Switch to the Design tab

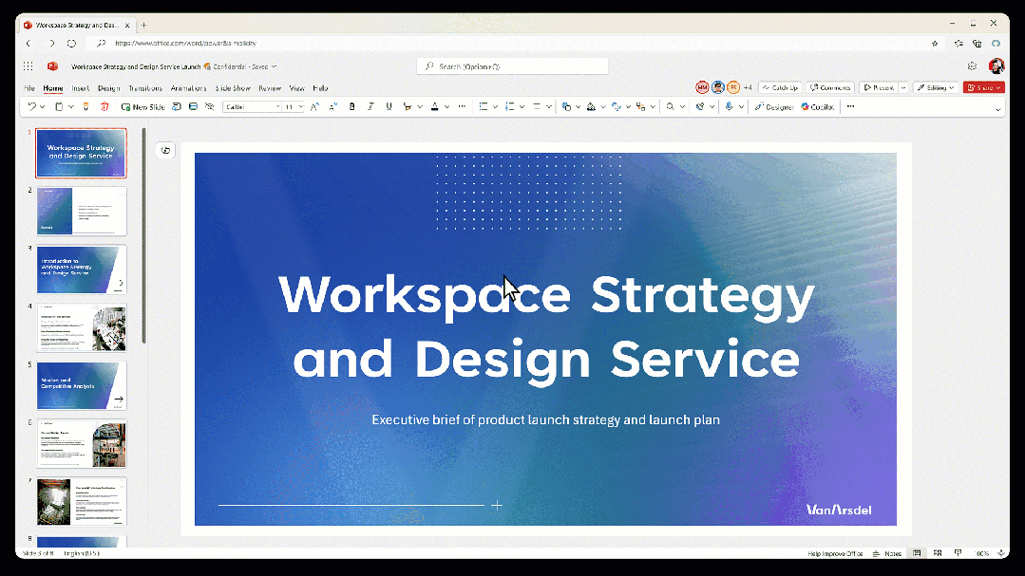click(x=108, y=88)
